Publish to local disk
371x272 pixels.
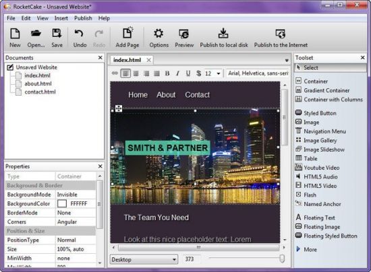[223, 38]
